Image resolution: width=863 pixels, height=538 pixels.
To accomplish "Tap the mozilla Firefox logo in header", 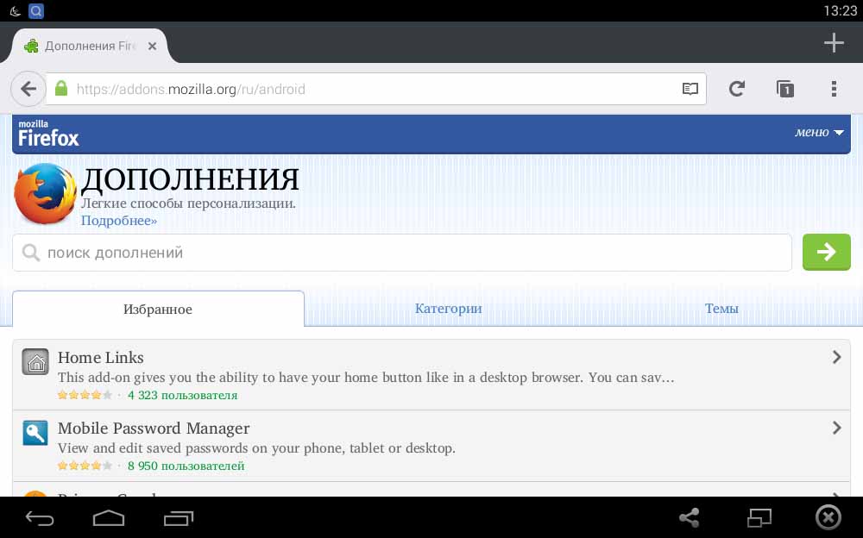I will (48, 134).
